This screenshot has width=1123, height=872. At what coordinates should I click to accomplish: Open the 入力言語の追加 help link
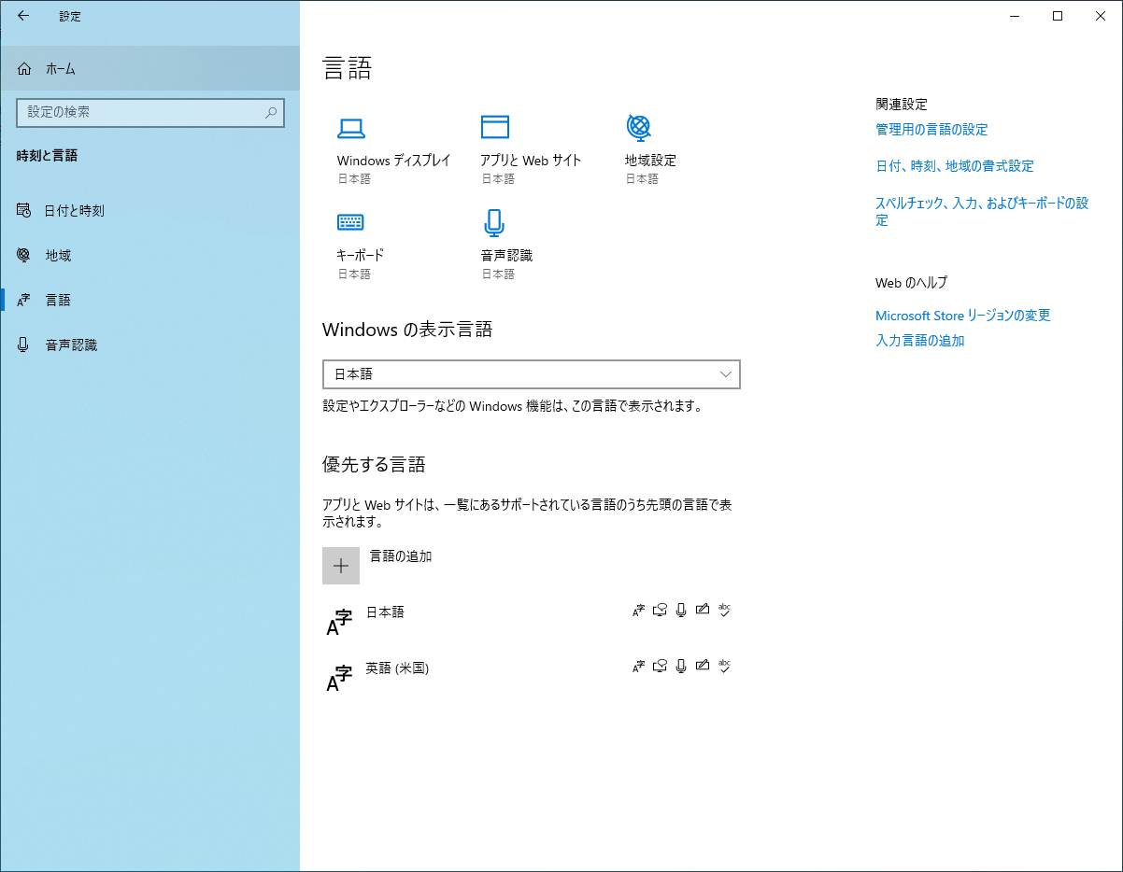click(920, 341)
